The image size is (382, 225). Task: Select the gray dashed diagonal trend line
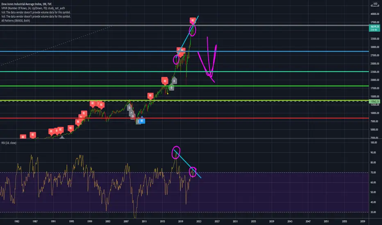click(57, 45)
